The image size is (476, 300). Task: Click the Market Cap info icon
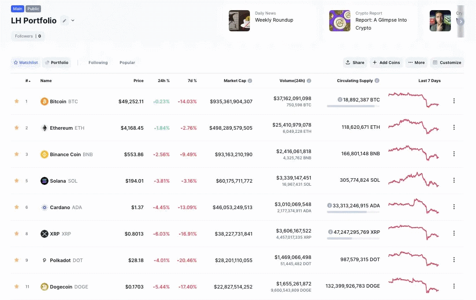250,81
